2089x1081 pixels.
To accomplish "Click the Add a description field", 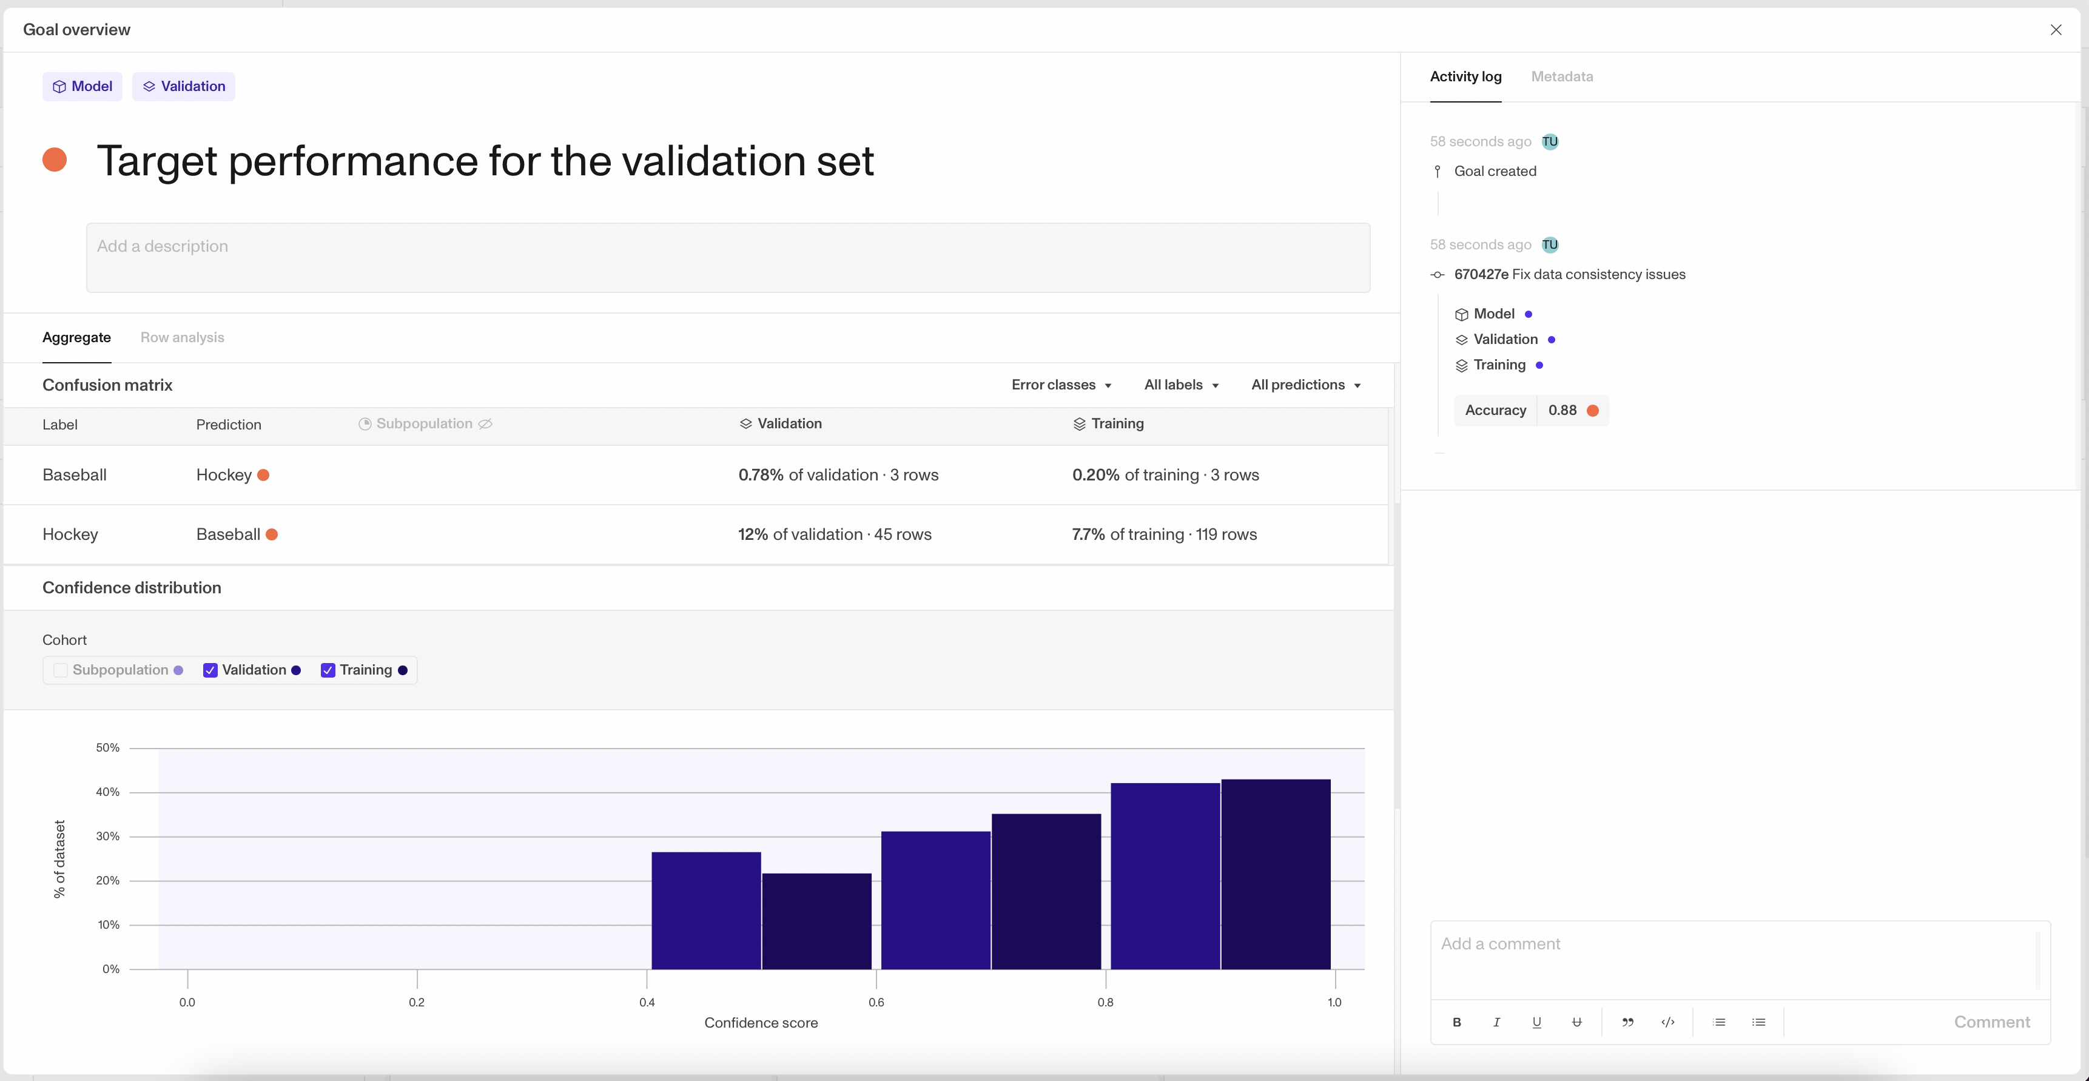I will (x=727, y=257).
